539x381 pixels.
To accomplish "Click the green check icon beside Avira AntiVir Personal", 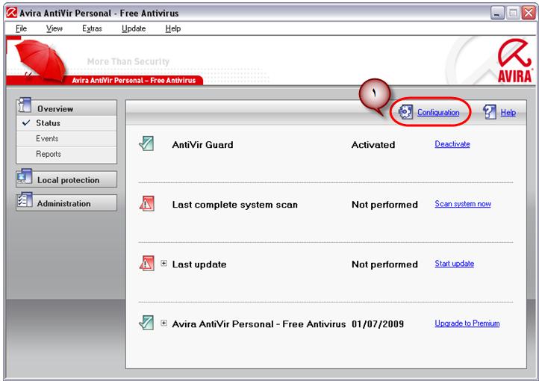I will tap(147, 323).
